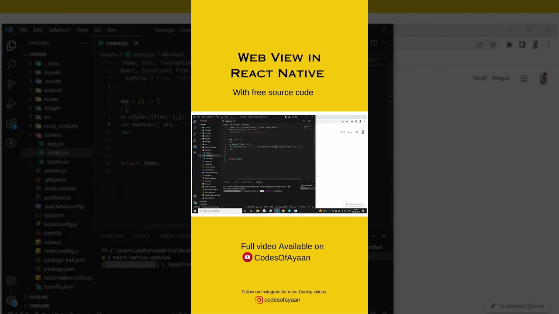The width and height of the screenshot is (559, 314).
Task: Click the Customize Chrome button
Action: point(355,204)
